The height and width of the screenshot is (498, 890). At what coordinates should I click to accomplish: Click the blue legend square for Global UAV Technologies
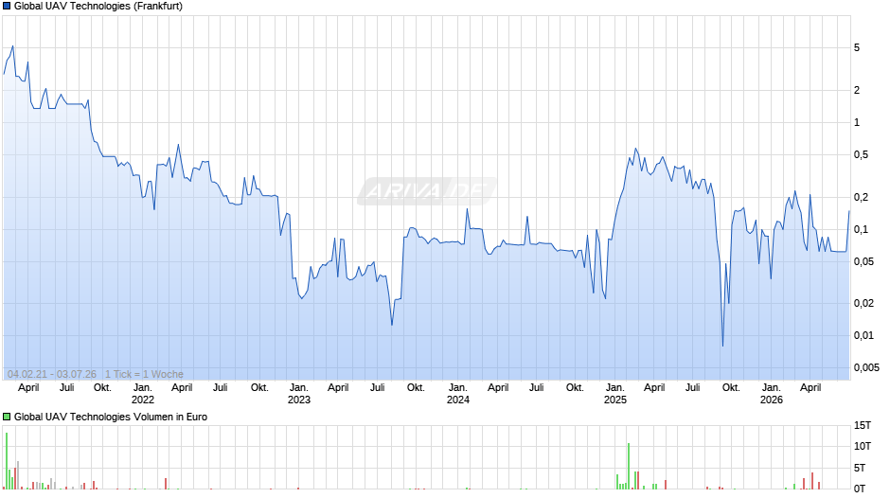(x=7, y=7)
